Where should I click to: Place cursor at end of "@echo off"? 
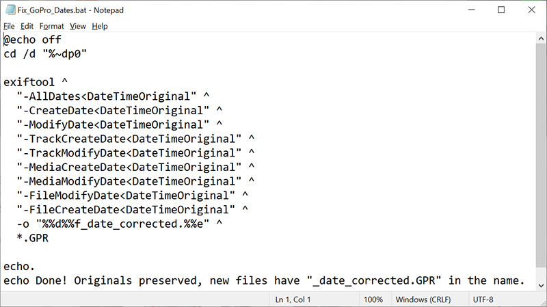[62, 40]
